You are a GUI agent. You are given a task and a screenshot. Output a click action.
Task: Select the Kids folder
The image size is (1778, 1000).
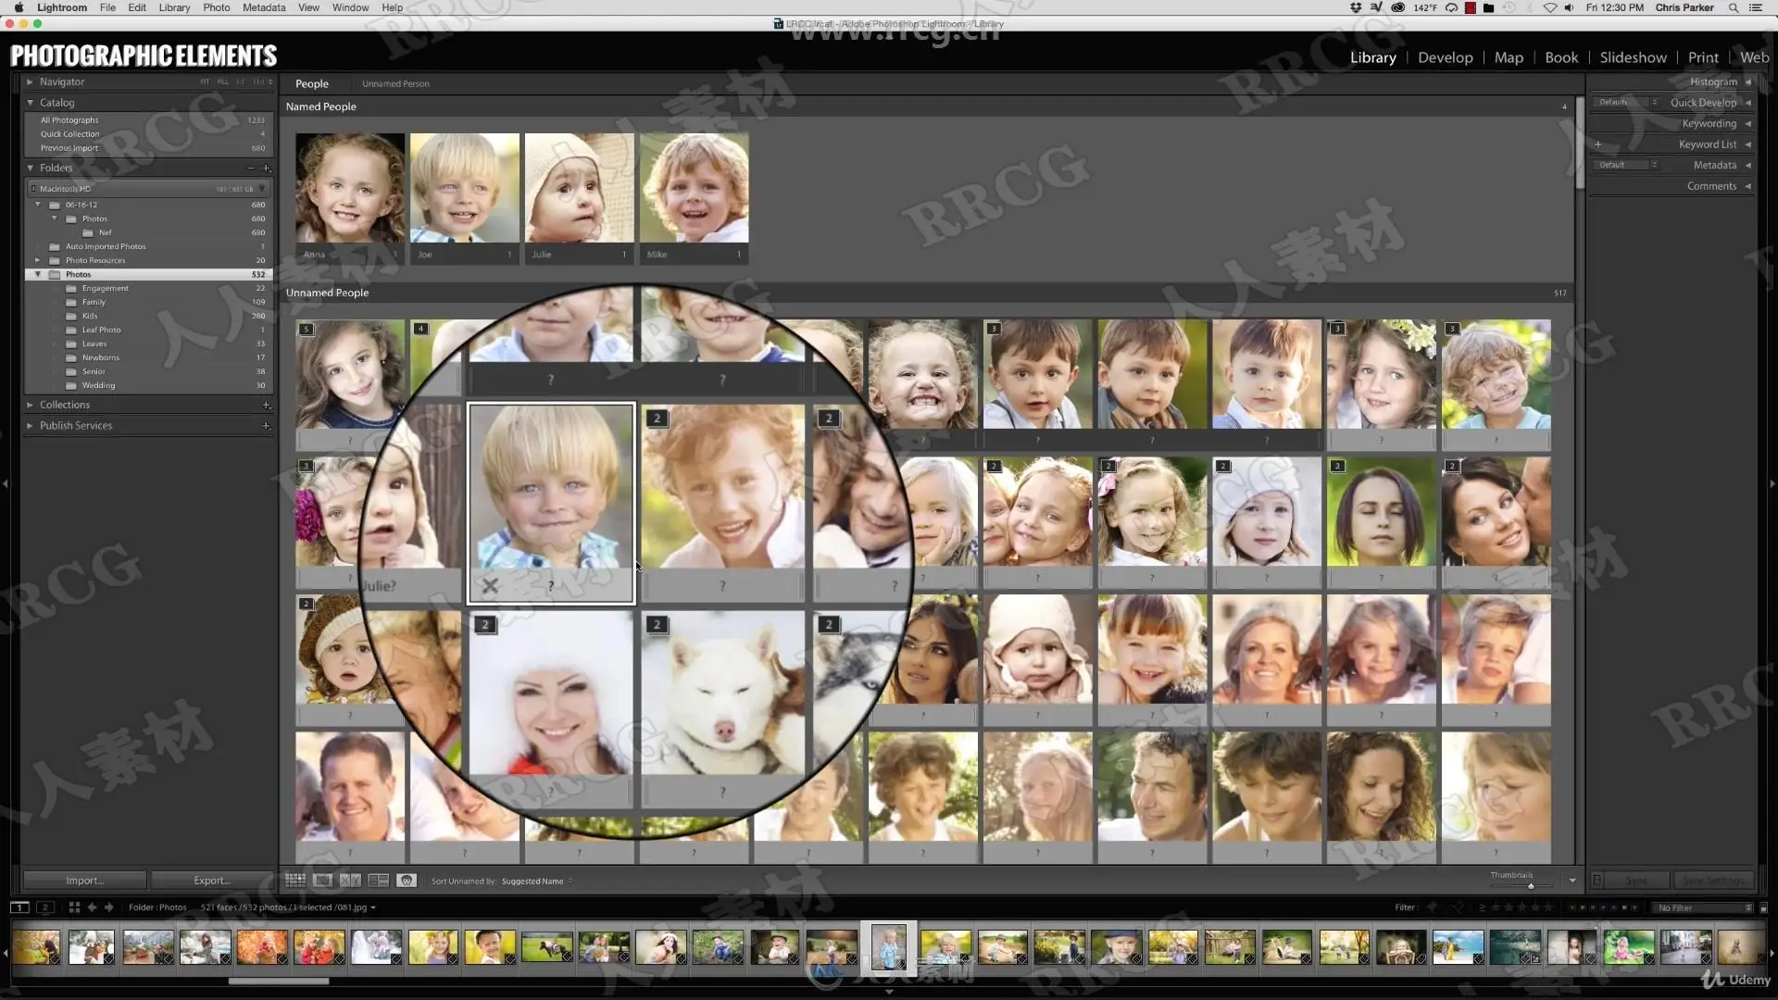(90, 316)
